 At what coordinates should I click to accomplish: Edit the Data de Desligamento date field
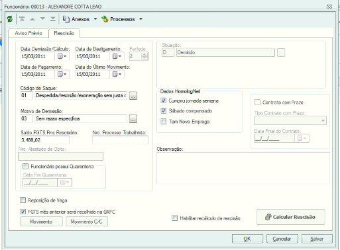92,56
